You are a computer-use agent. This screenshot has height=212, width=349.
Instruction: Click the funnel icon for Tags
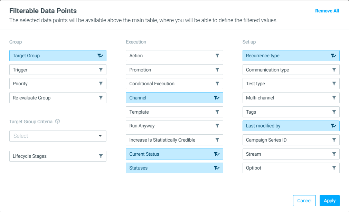point(334,112)
